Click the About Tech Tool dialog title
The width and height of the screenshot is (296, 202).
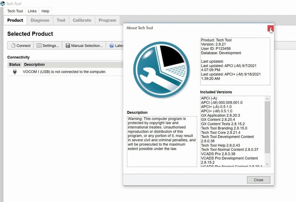tap(140, 28)
